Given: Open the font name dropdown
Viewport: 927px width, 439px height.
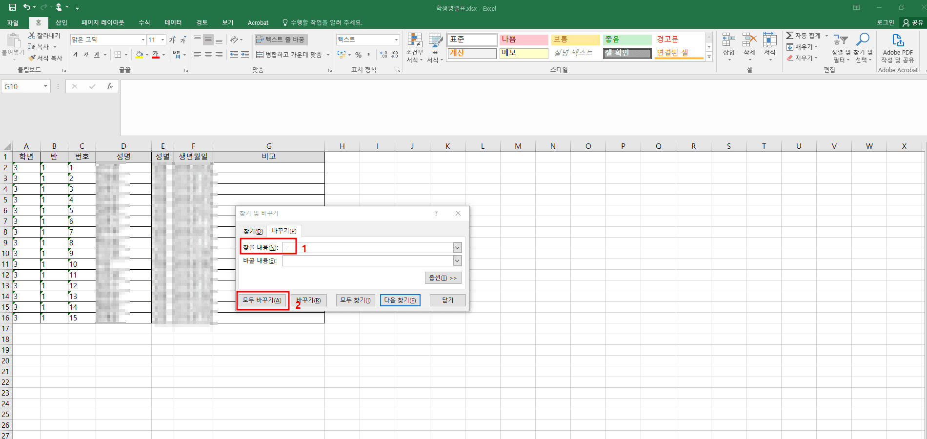Looking at the screenshot, I should point(143,40).
